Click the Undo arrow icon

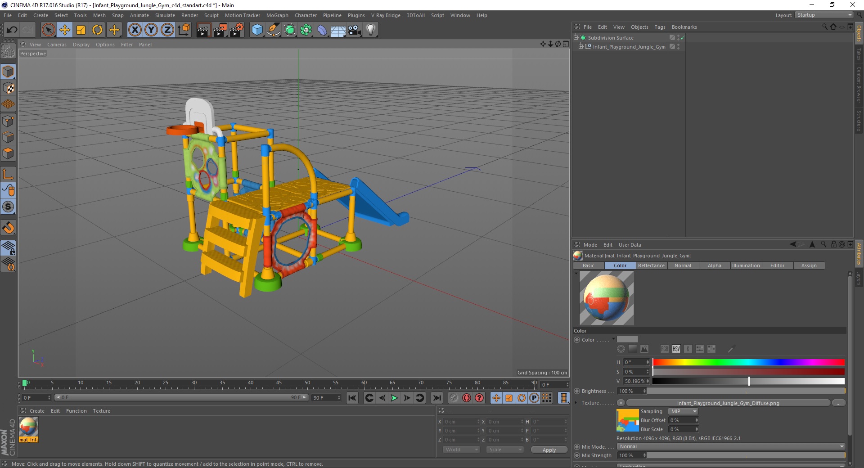[12, 30]
